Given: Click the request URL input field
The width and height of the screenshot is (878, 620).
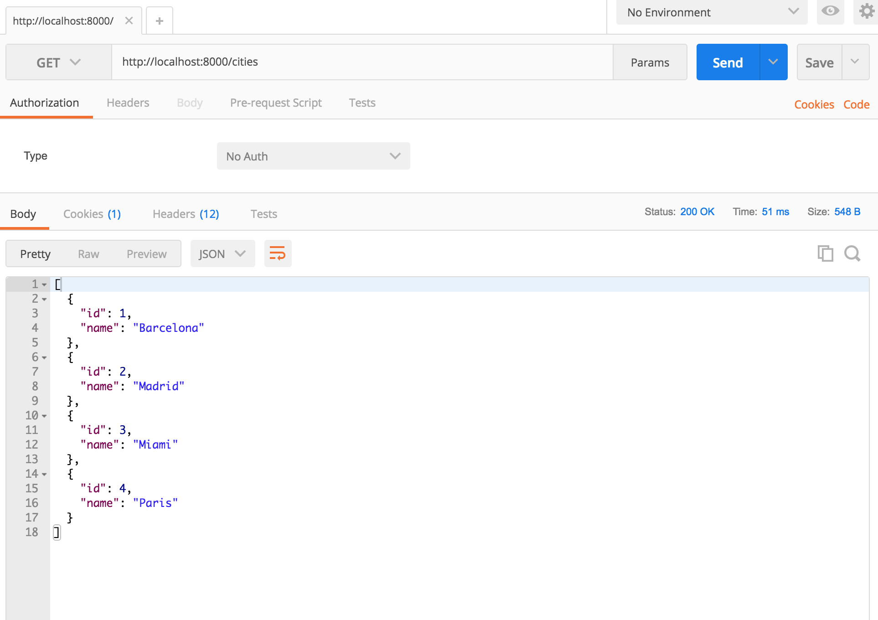Looking at the screenshot, I should click(x=362, y=62).
